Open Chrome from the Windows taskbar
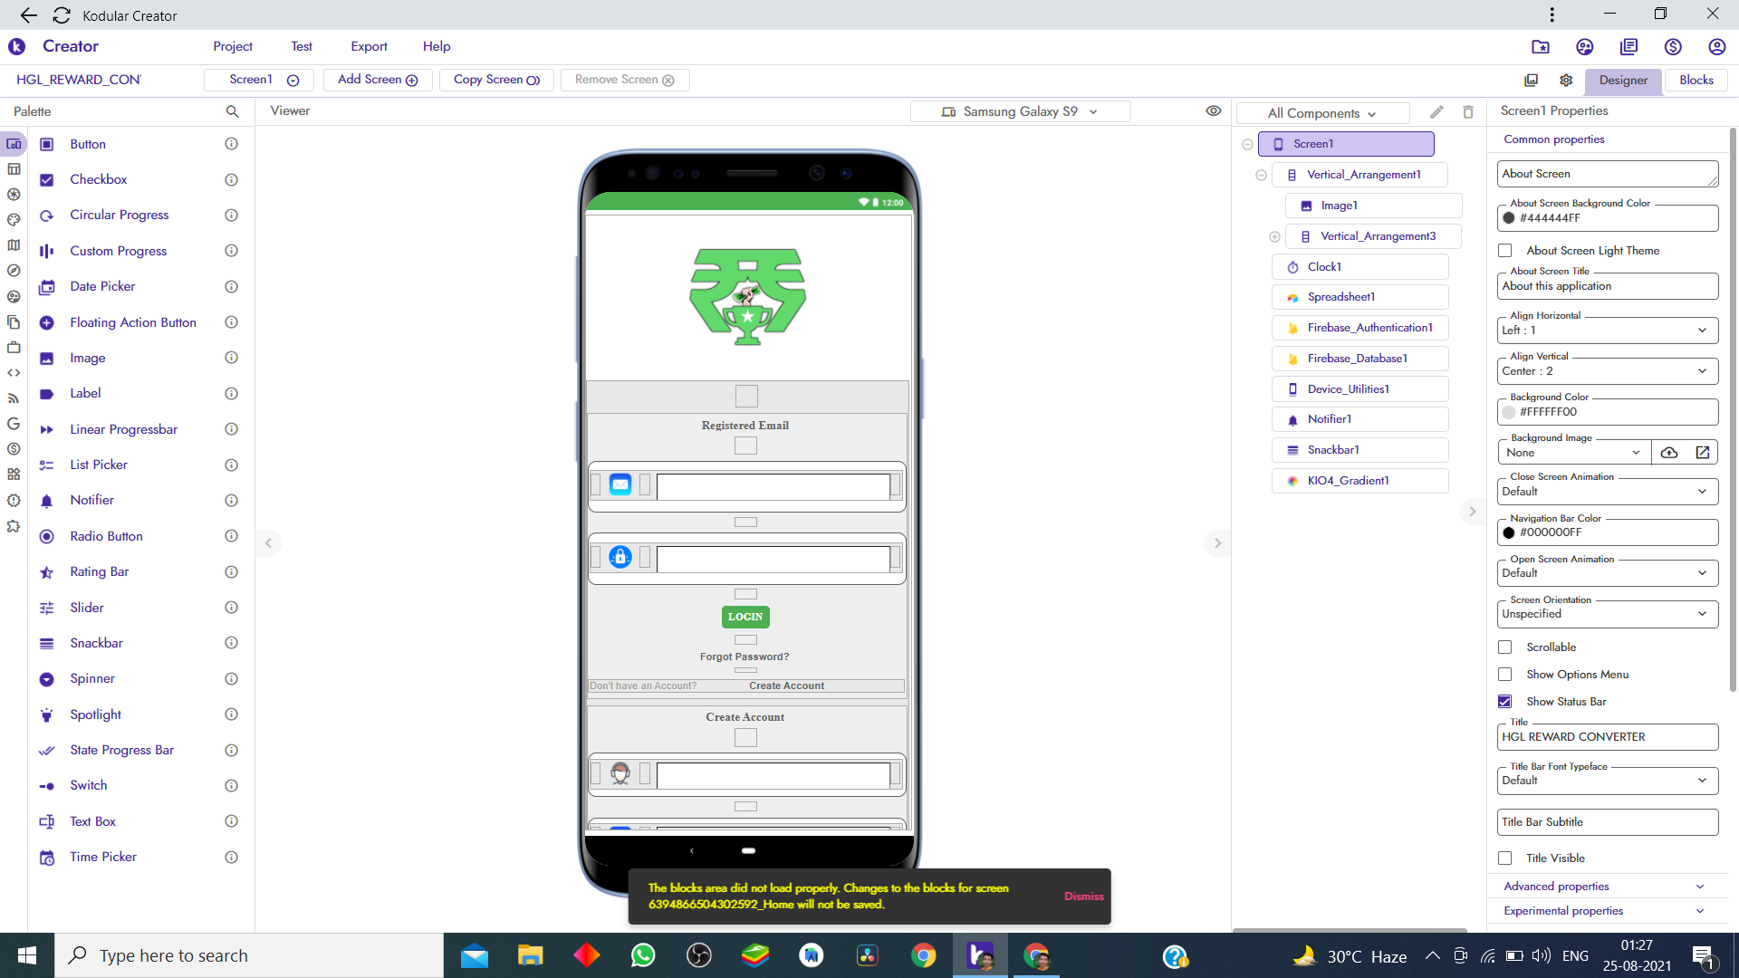This screenshot has height=978, width=1739. 923,955
